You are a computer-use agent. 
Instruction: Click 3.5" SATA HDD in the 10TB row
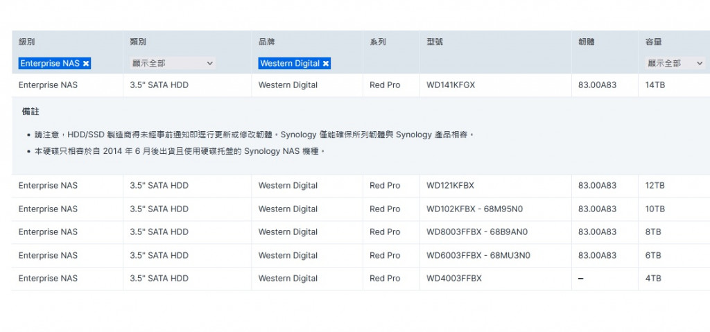coord(159,209)
